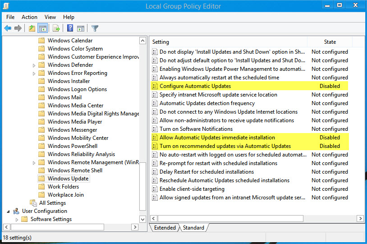Click the User Configuration icon
The width and height of the screenshot is (367, 244).
(x=16, y=211)
